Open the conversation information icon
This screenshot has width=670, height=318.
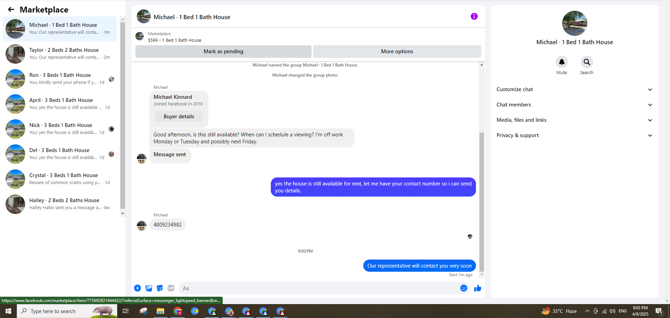(x=474, y=16)
